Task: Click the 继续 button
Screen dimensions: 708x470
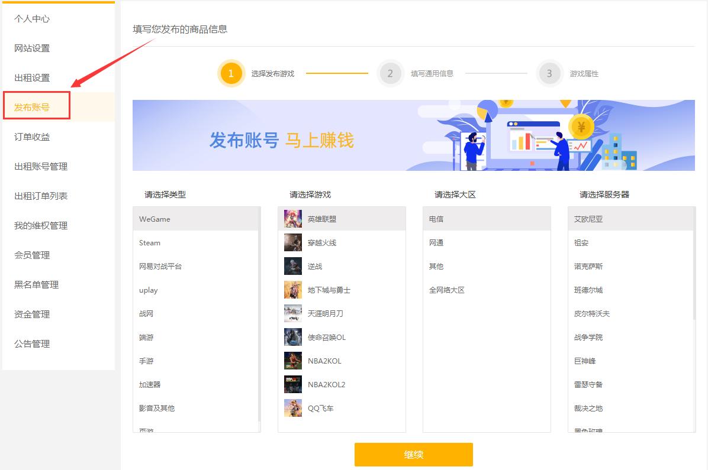Action: pos(413,455)
